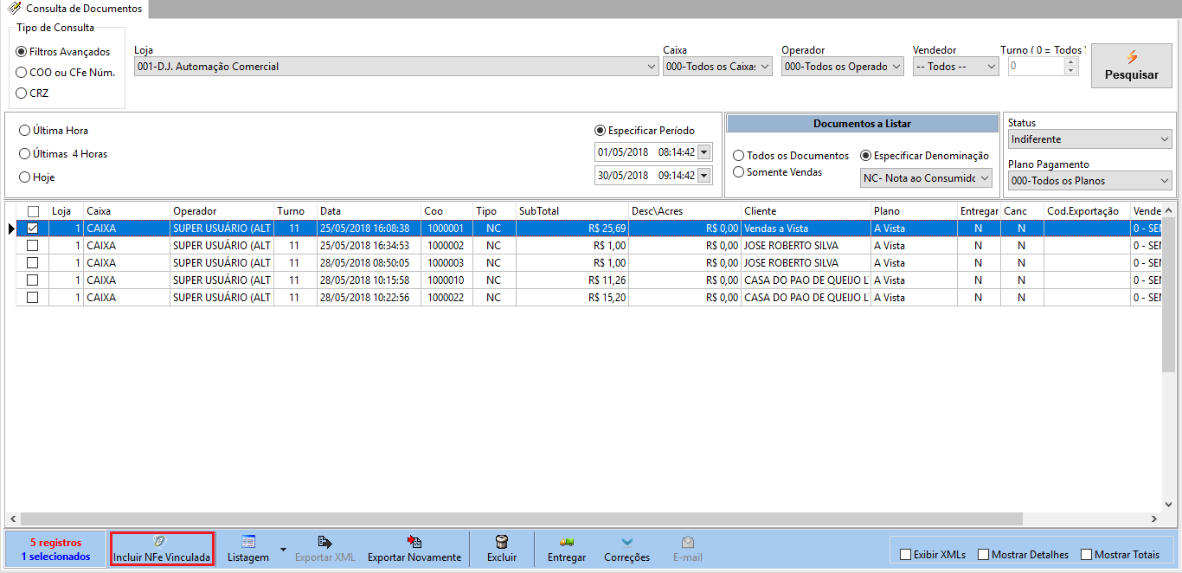Click the Exportar XML icon
Image resolution: width=1182 pixels, height=573 pixels.
tap(324, 542)
